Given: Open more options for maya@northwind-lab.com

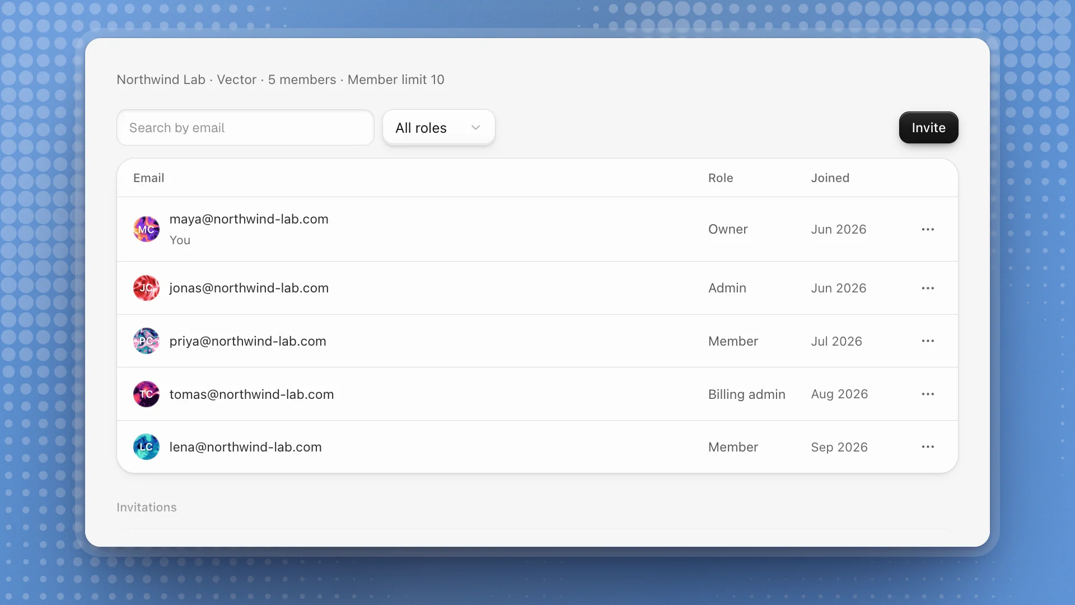Looking at the screenshot, I should pos(928,229).
